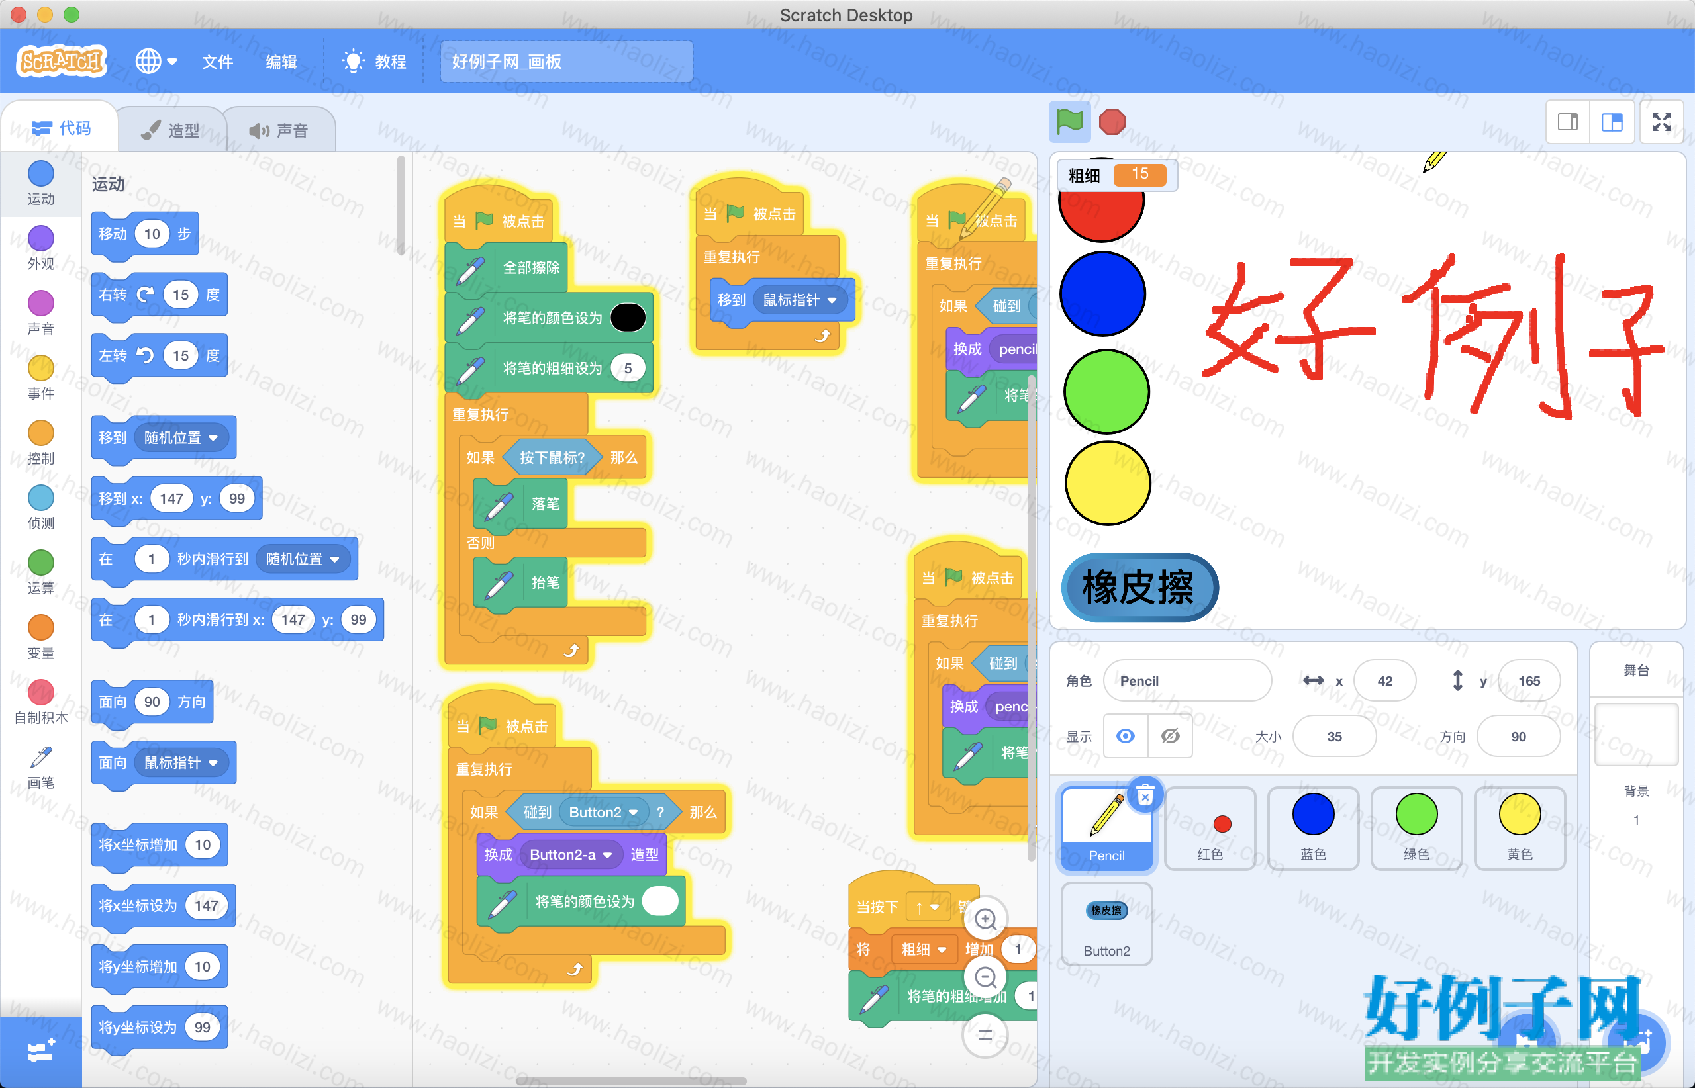Click the sprite 大小 size field
Screen dimensions: 1695x1088
click(x=1335, y=736)
